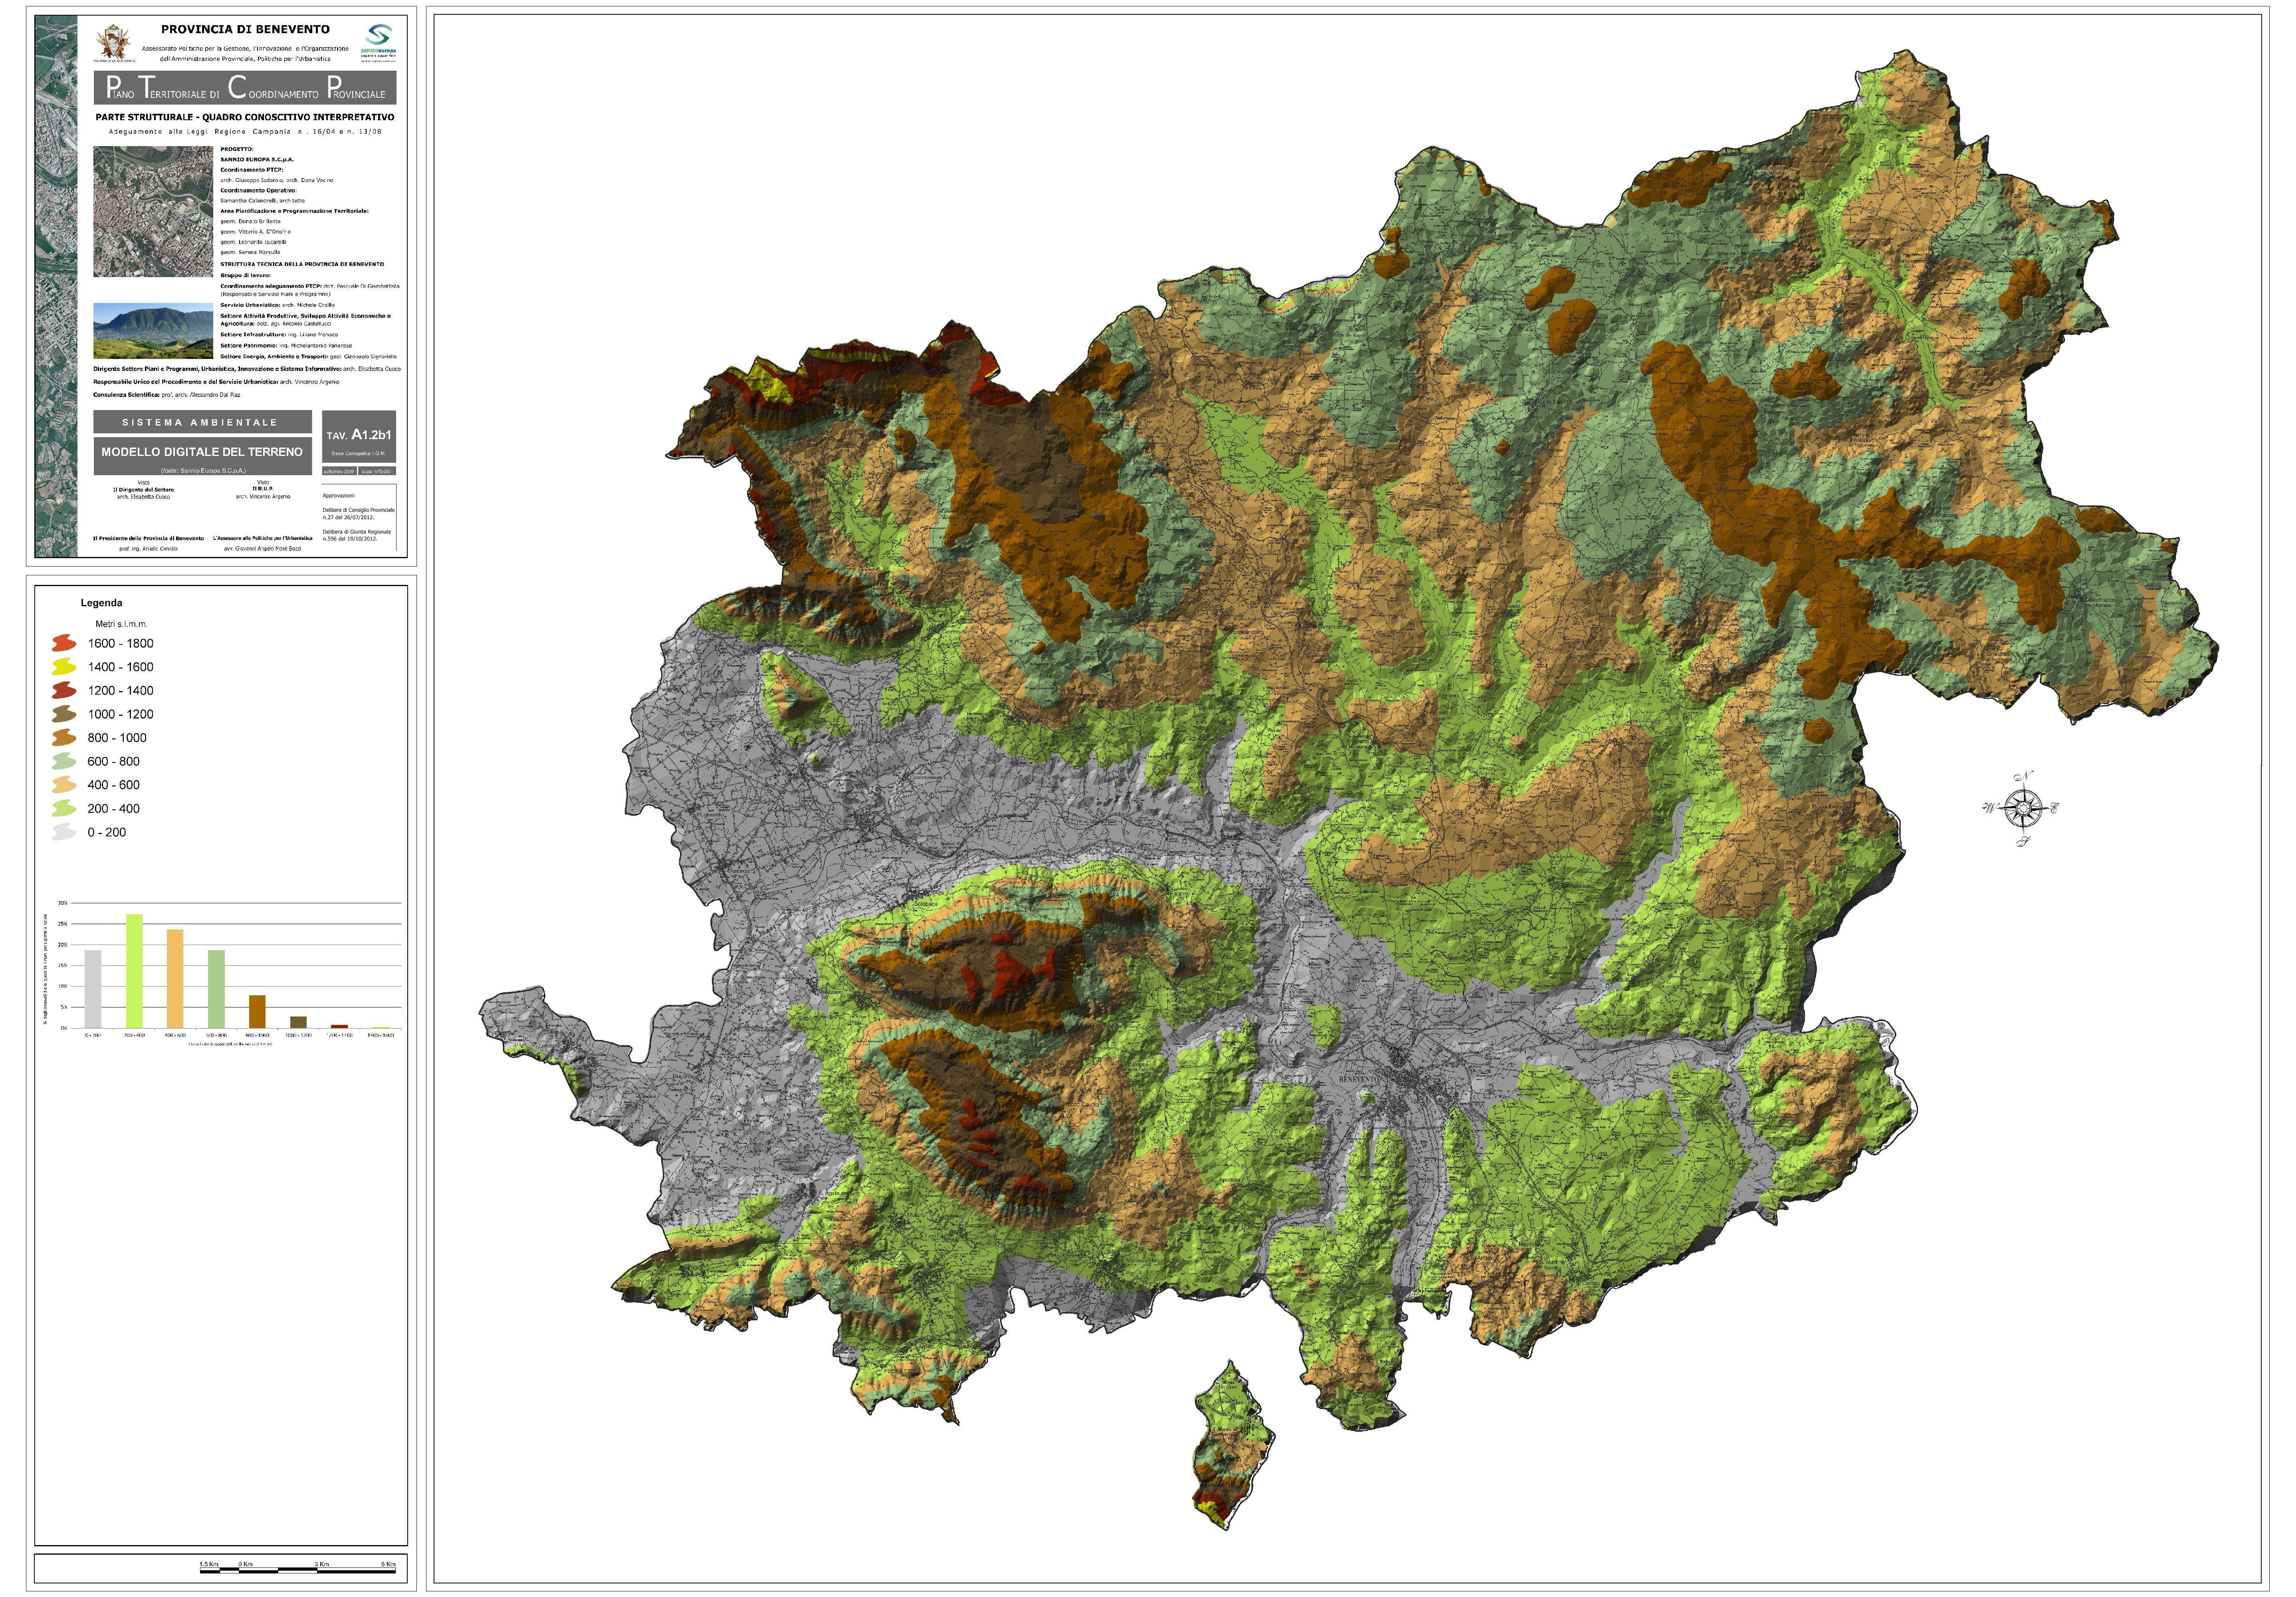Click 'Il R.U.P.' signature block

pos(263,490)
